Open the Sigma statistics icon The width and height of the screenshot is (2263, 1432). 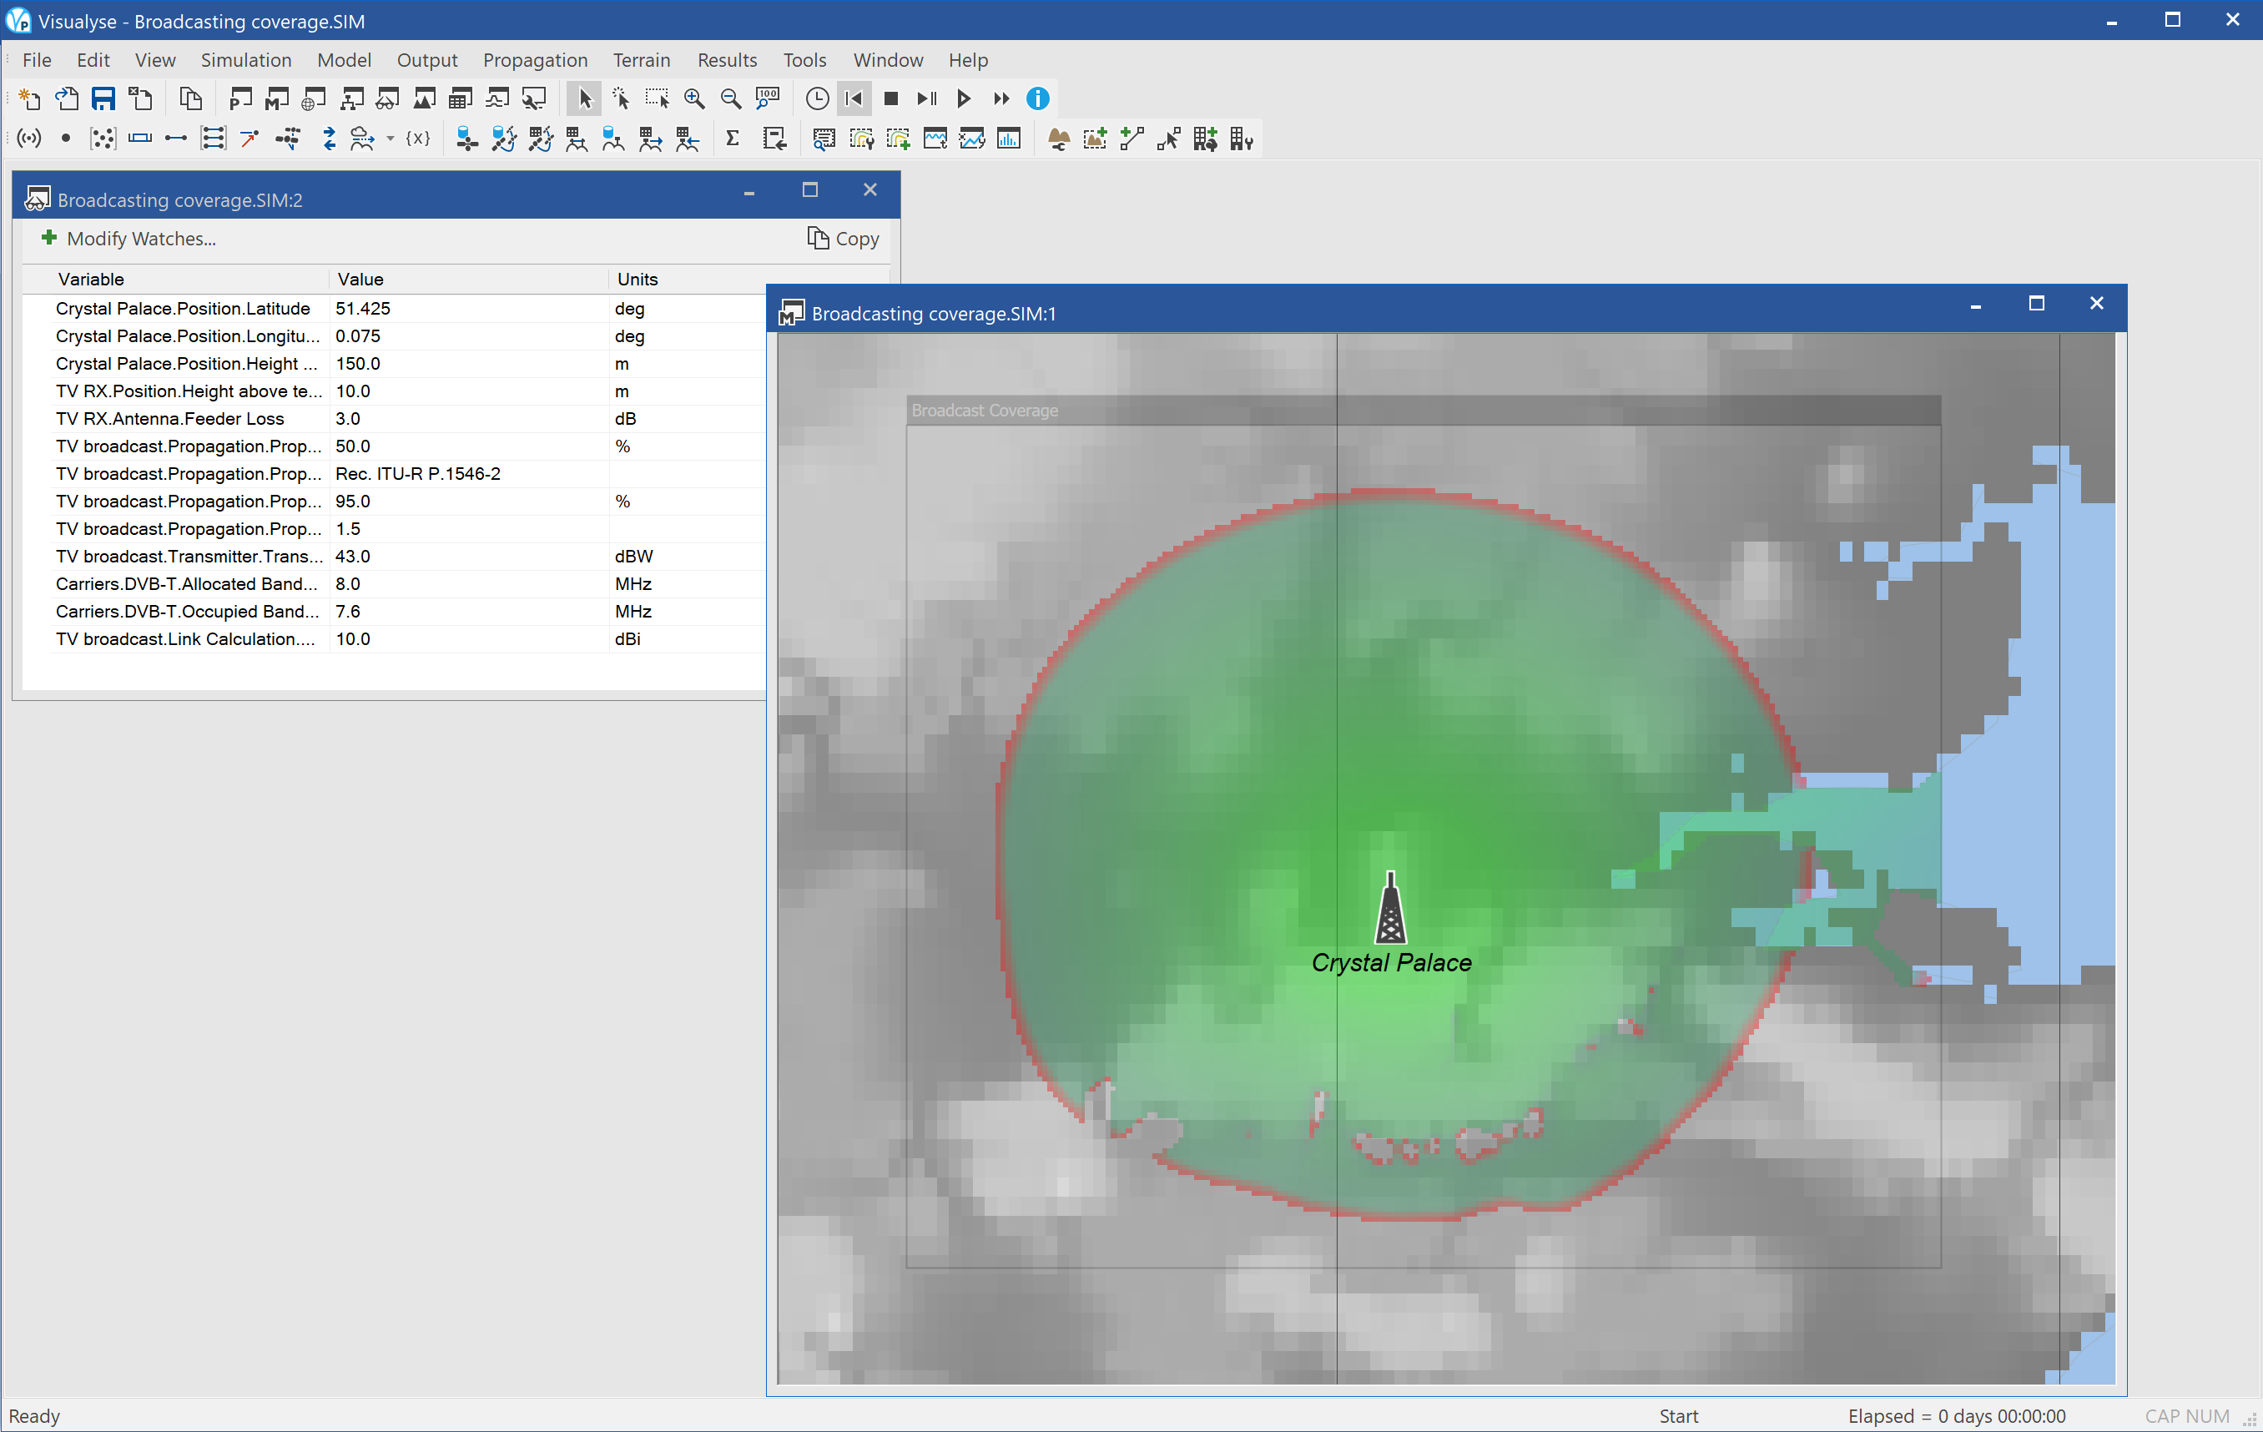[x=733, y=140]
